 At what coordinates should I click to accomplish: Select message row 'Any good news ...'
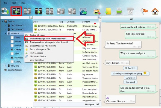[66, 100]
